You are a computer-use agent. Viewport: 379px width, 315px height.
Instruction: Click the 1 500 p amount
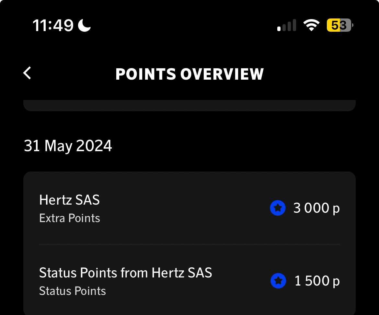pos(317,281)
